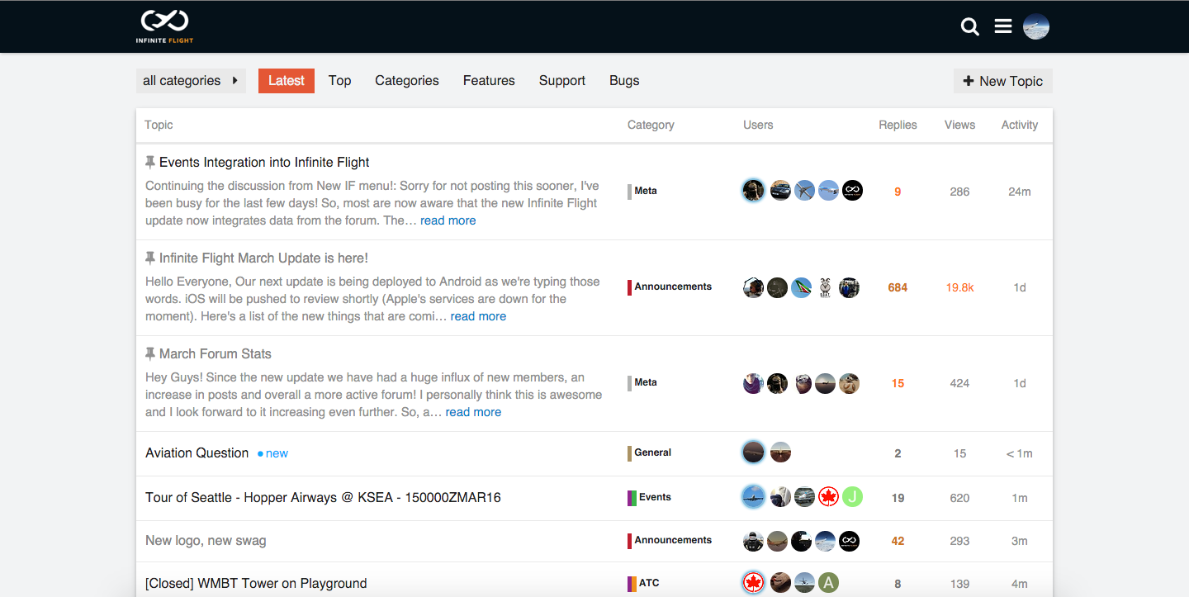Image resolution: width=1189 pixels, height=597 pixels.
Task: Switch to the Top tab
Action: tap(339, 81)
